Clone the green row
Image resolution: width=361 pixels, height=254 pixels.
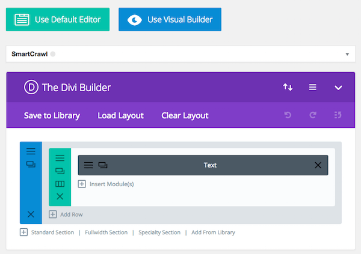click(60, 171)
